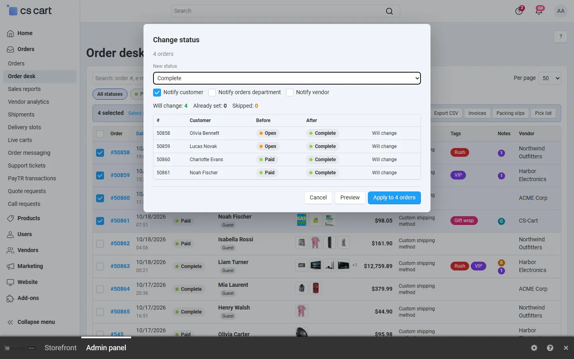Viewport: 574px width, 359px height.
Task: Enable Notify vendor checkbox
Action: click(x=290, y=93)
